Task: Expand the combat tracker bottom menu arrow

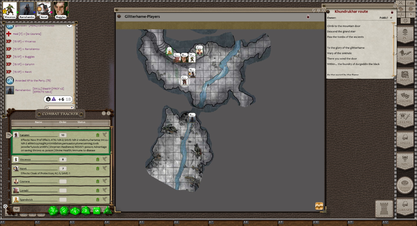Action: click(17, 209)
